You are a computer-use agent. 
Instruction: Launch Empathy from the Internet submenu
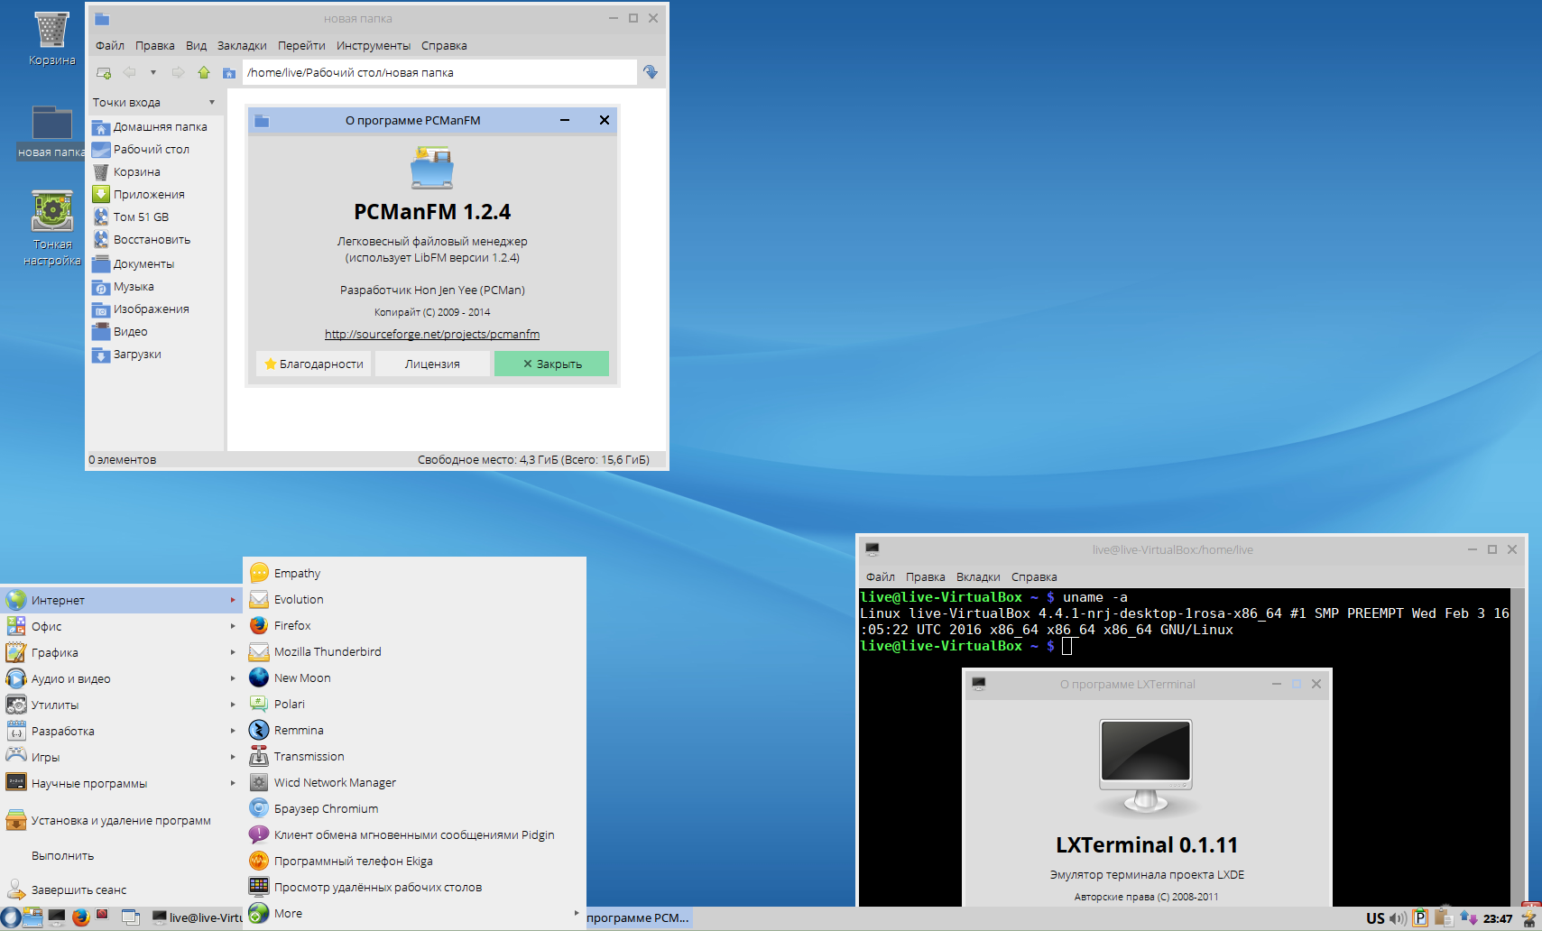click(x=415, y=573)
